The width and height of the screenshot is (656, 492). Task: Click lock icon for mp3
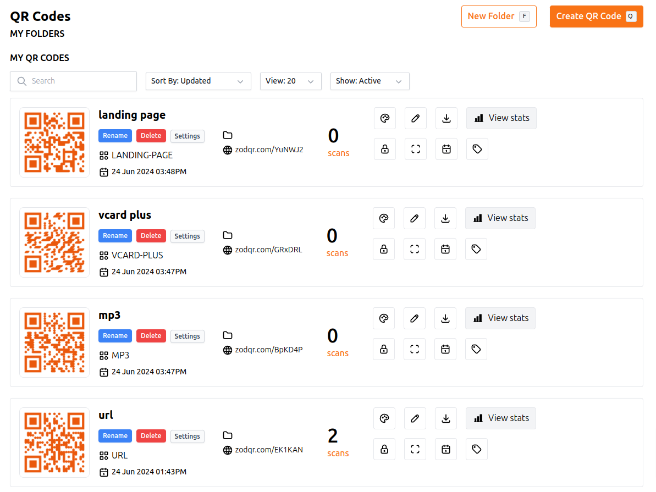(384, 349)
